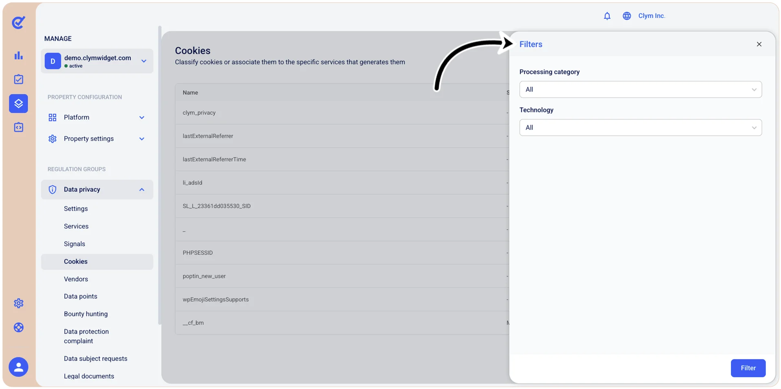Click the Data privacy shield icon

(53, 189)
